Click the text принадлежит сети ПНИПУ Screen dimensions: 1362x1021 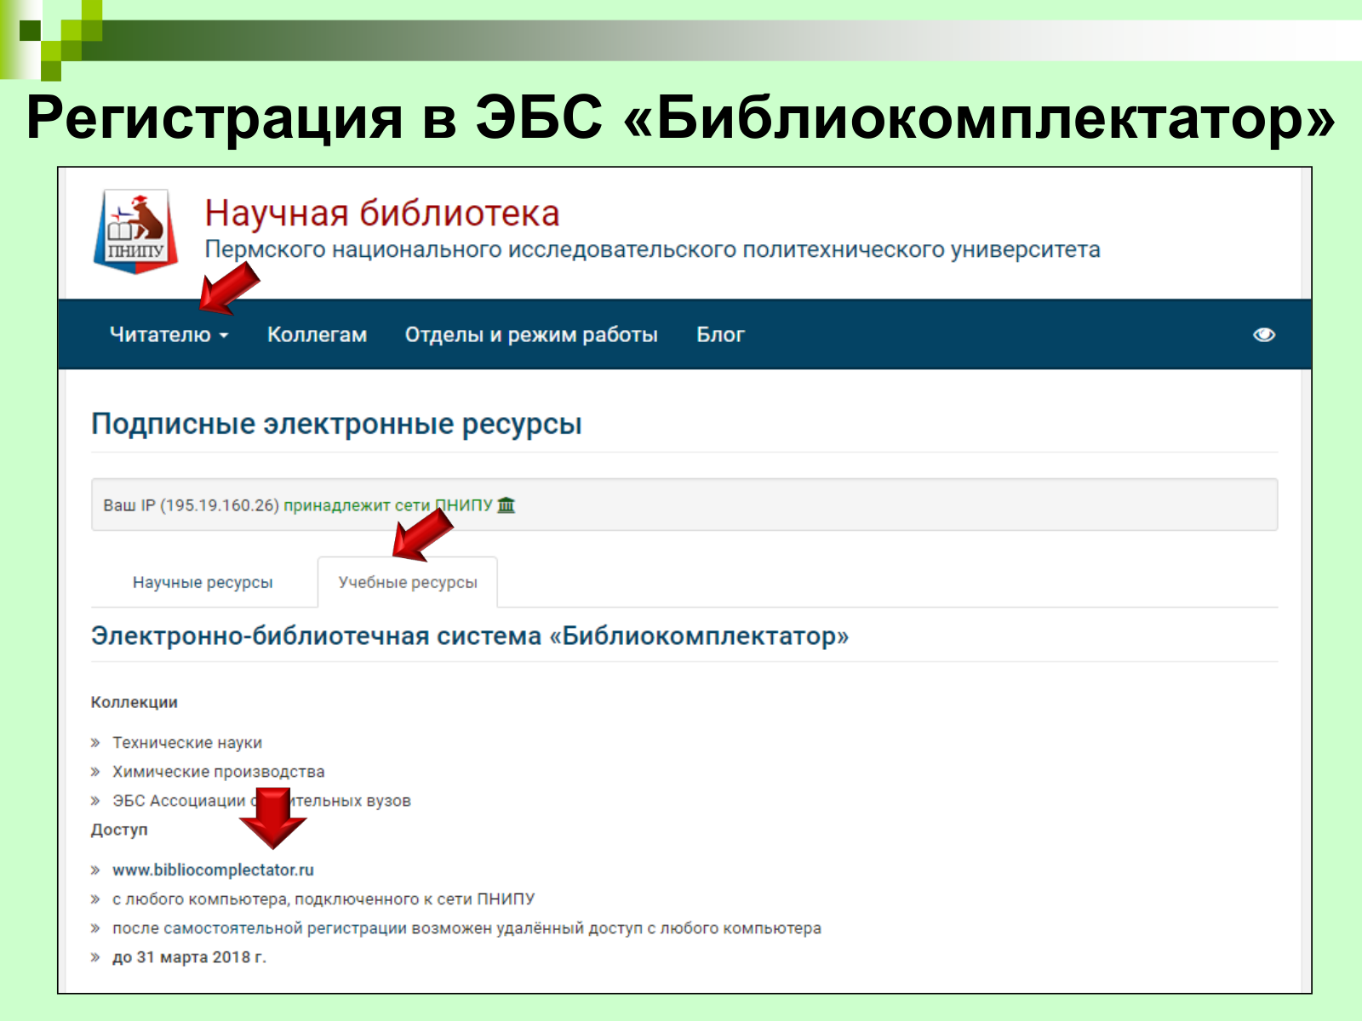pyautogui.click(x=388, y=505)
